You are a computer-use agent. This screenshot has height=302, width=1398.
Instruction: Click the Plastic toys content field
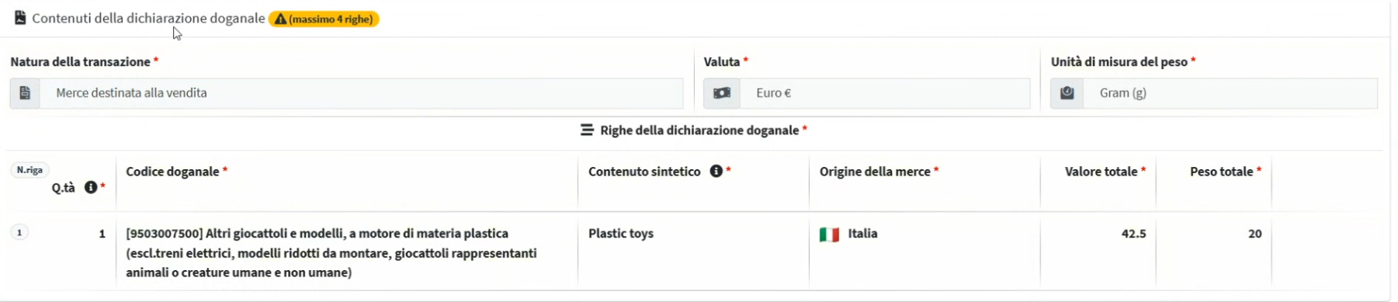[621, 233]
